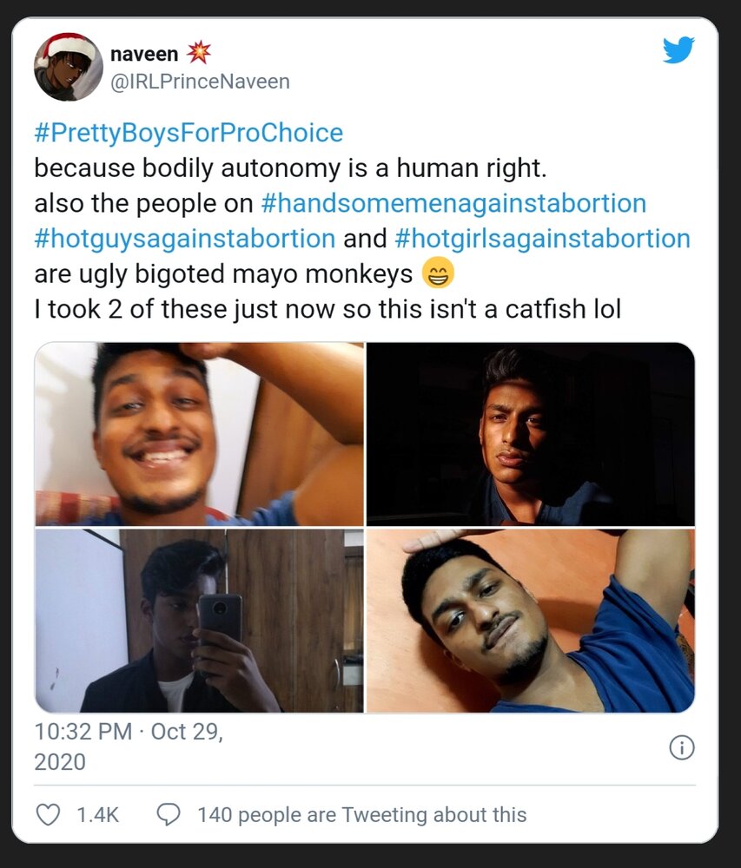
Task: Open "140 people are Tweeting about this"
Action: pyautogui.click(x=362, y=815)
